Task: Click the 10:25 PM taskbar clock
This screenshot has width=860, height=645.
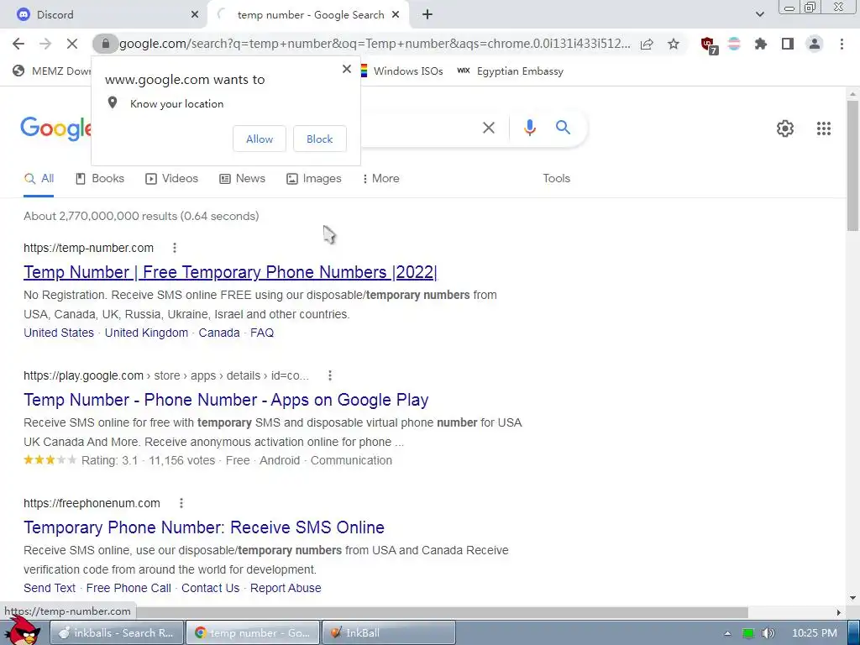Action: [x=815, y=633]
